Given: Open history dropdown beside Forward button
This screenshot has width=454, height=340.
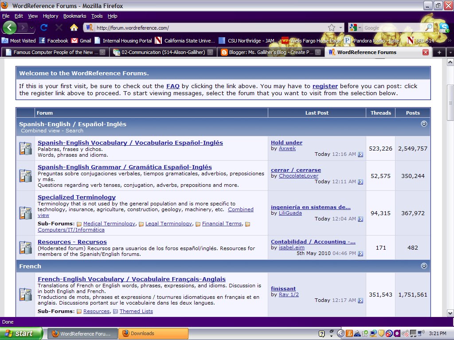Looking at the screenshot, I should click(31, 28).
